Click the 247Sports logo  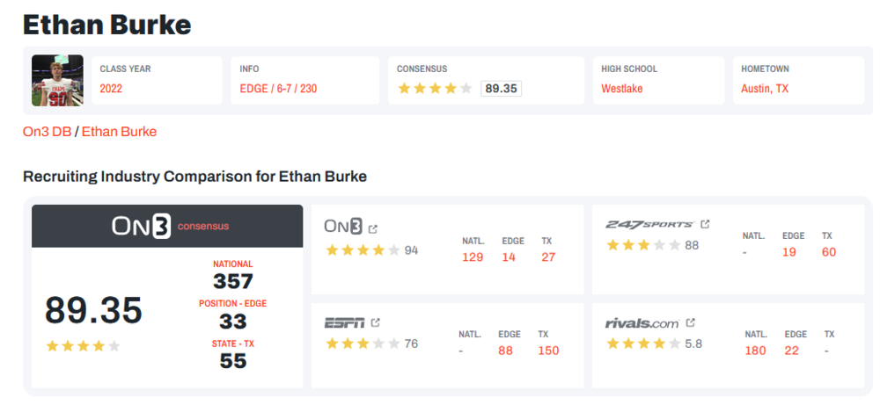(x=649, y=224)
